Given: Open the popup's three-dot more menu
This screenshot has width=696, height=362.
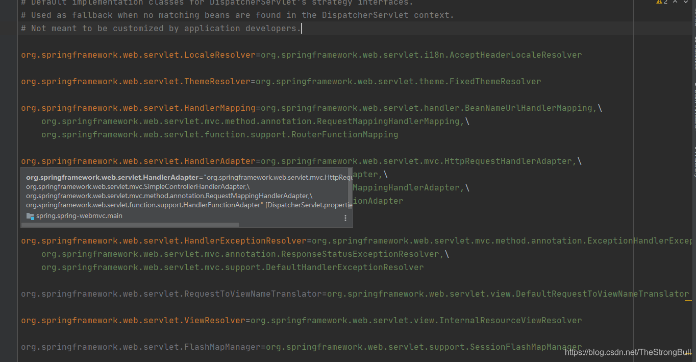Looking at the screenshot, I should tap(345, 218).
